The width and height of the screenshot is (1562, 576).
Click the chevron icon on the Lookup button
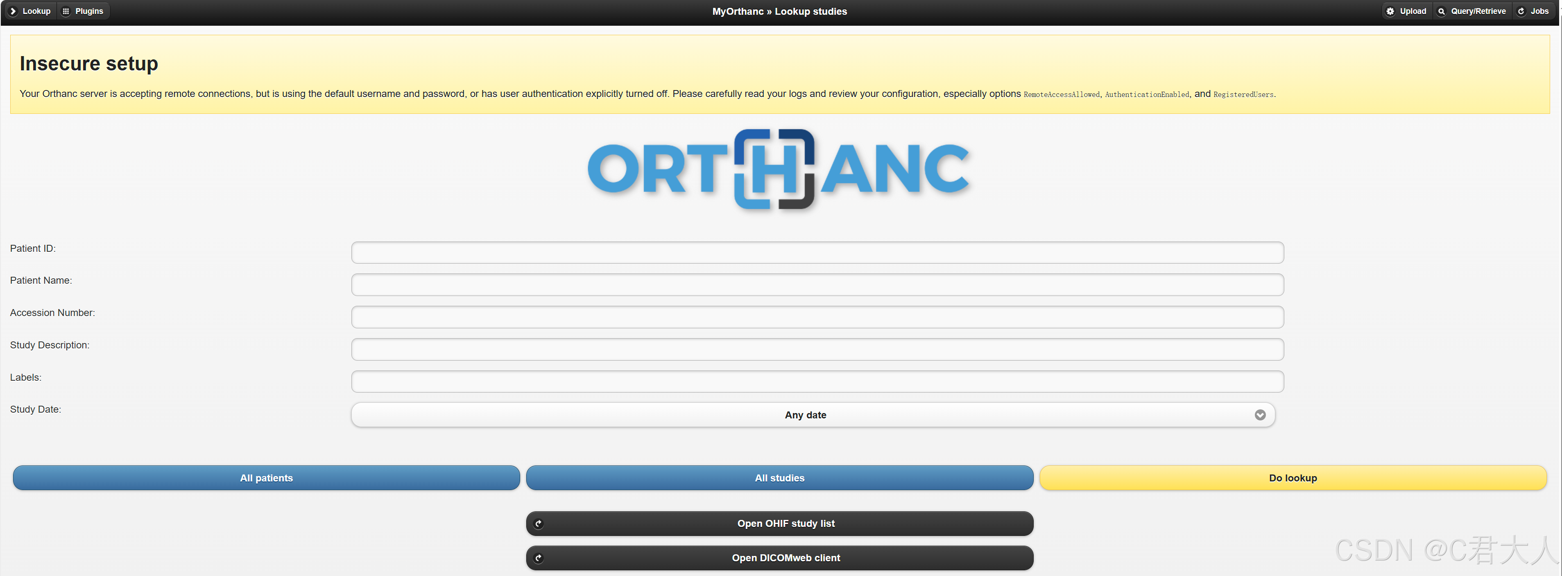coord(14,11)
